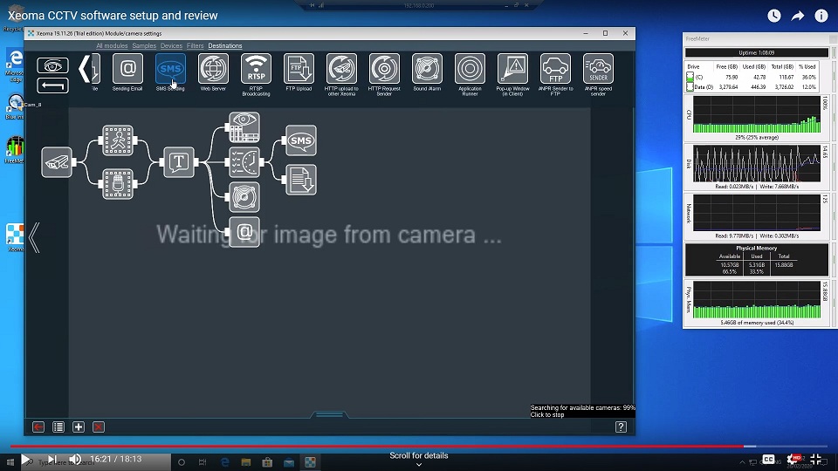Open File Explorer from taskbar
This screenshot has height=471, width=838.
pos(246,462)
